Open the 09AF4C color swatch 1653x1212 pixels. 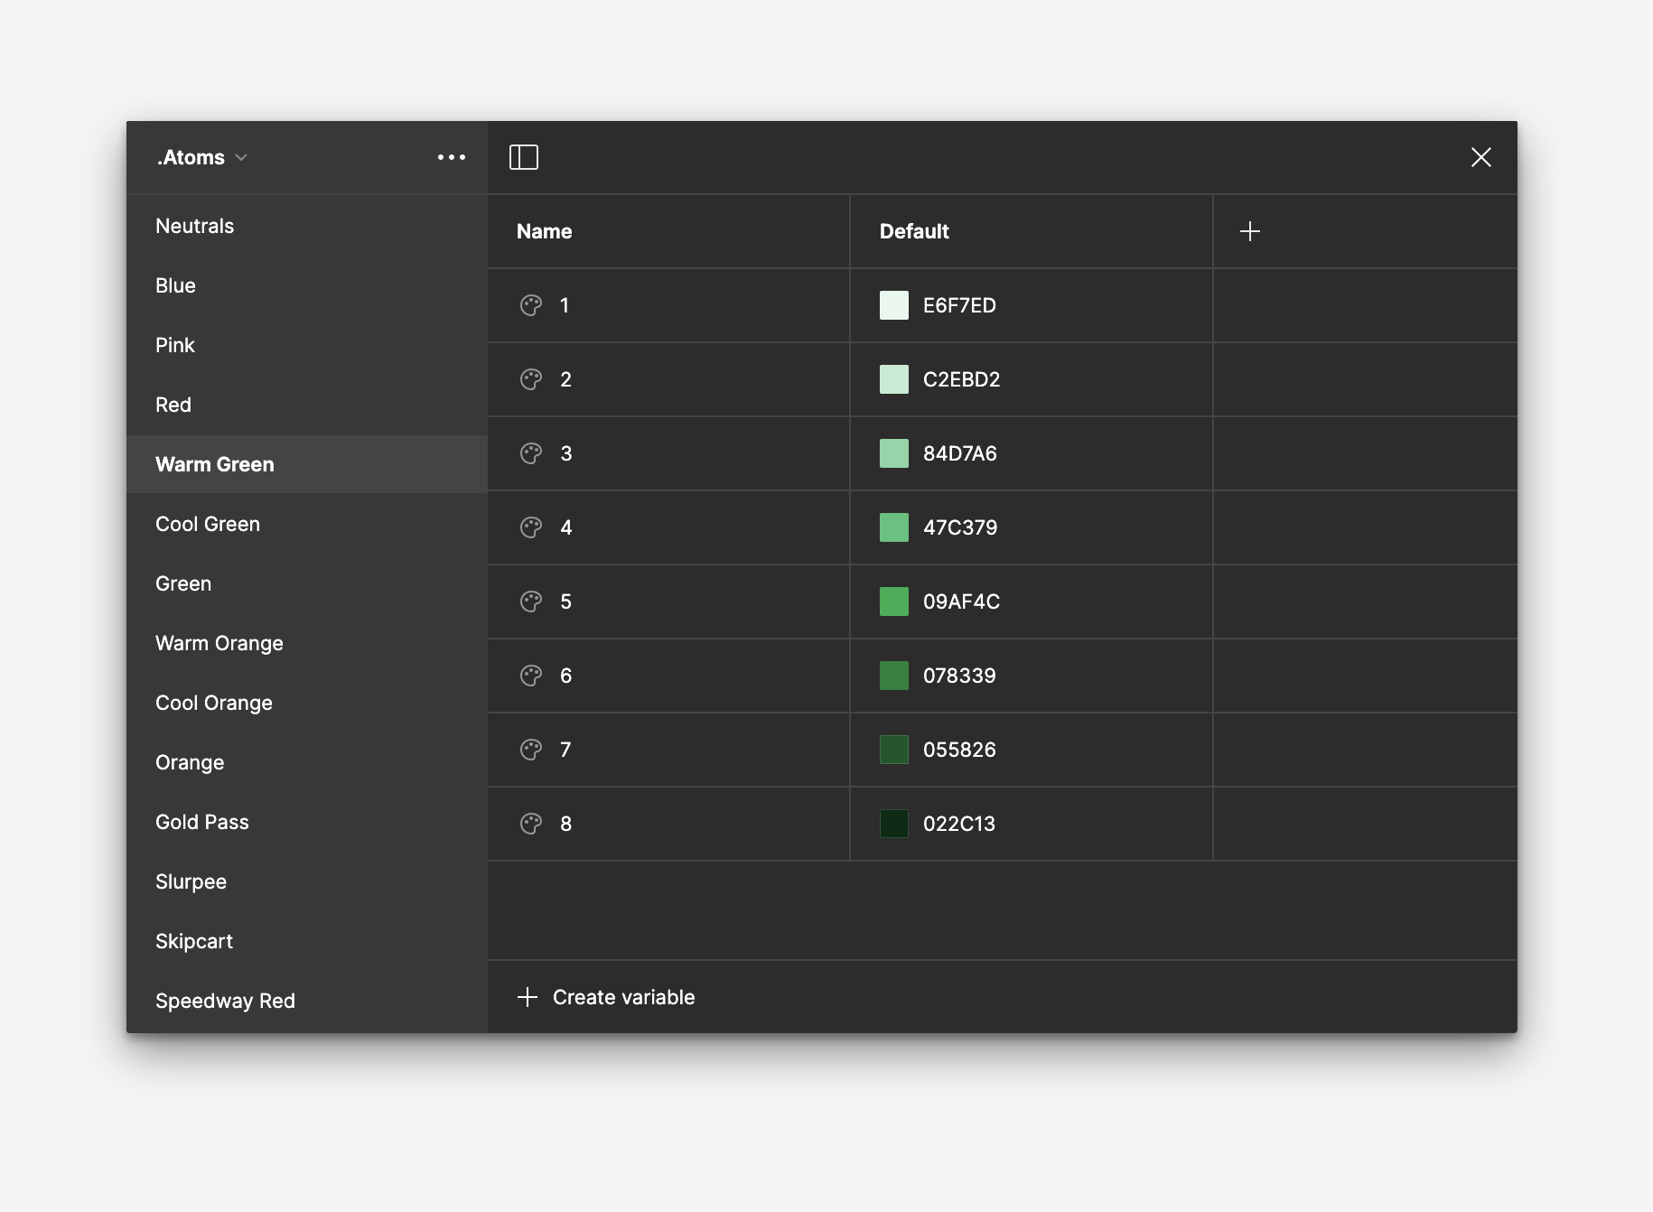point(894,601)
